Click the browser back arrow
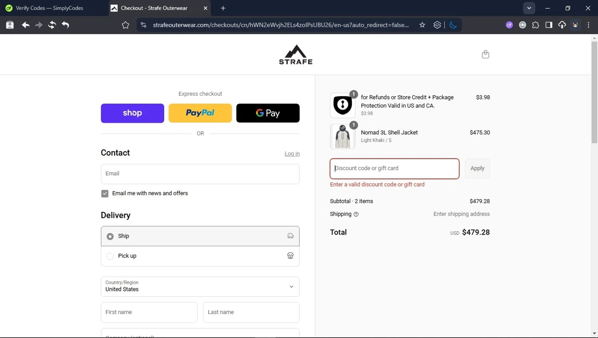 26,25
